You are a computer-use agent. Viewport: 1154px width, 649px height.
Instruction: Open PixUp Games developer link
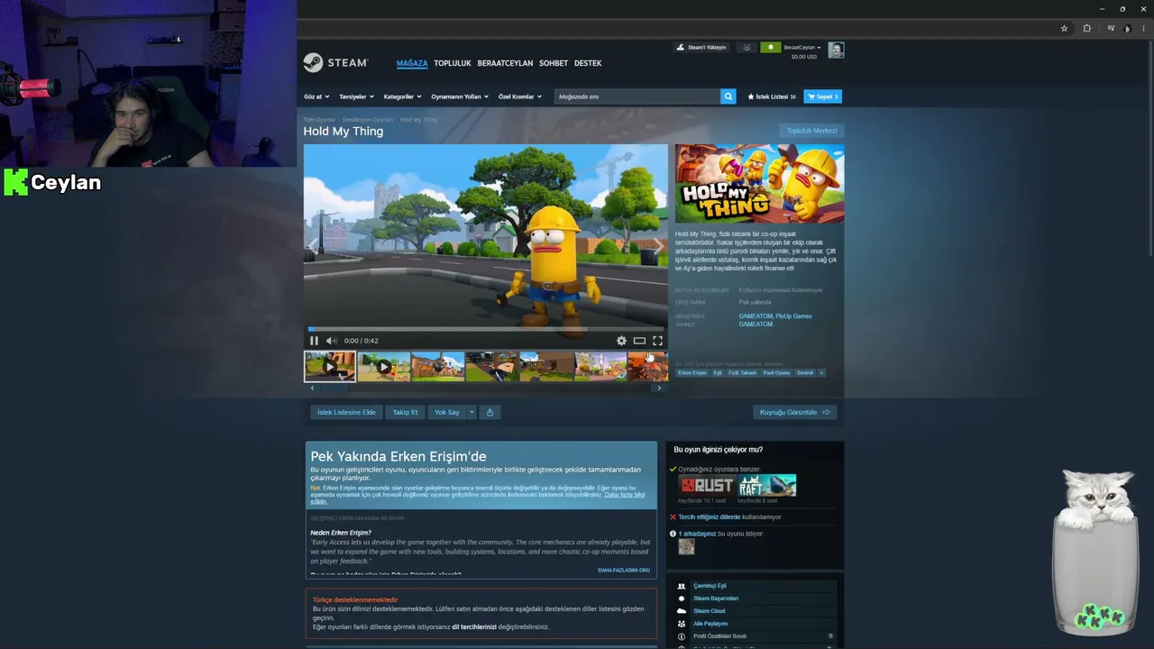tap(794, 316)
